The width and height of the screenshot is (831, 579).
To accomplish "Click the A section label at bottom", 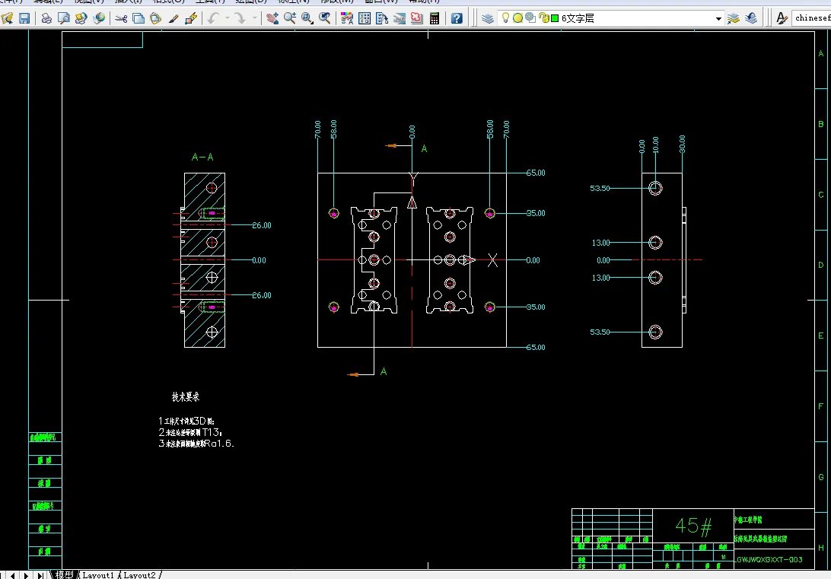I will point(384,372).
